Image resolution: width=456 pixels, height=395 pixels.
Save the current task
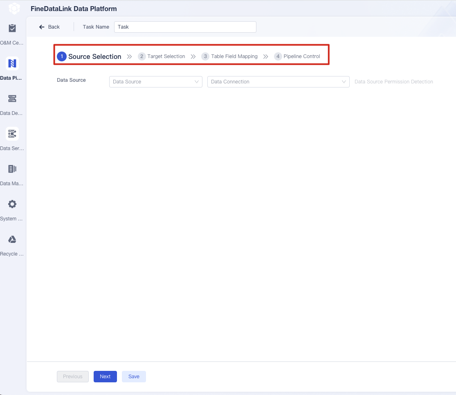[x=134, y=376]
